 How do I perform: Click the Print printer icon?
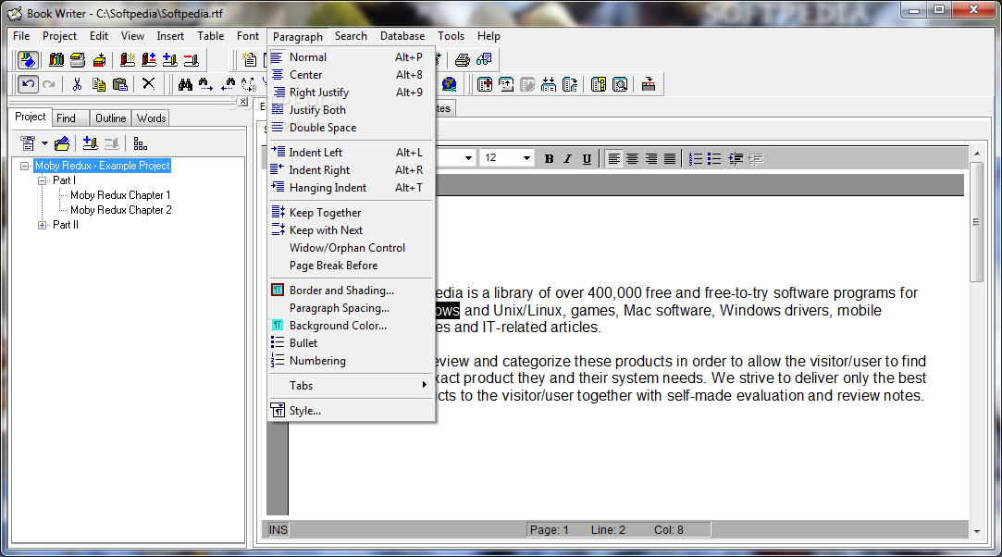click(x=462, y=60)
